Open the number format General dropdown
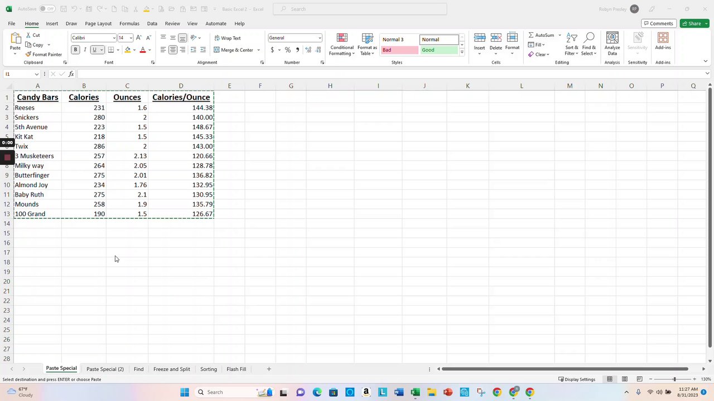This screenshot has height=401, width=714. click(x=320, y=38)
